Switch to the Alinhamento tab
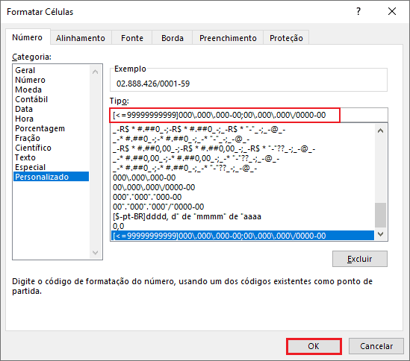The height and width of the screenshot is (361, 410). 81,38
